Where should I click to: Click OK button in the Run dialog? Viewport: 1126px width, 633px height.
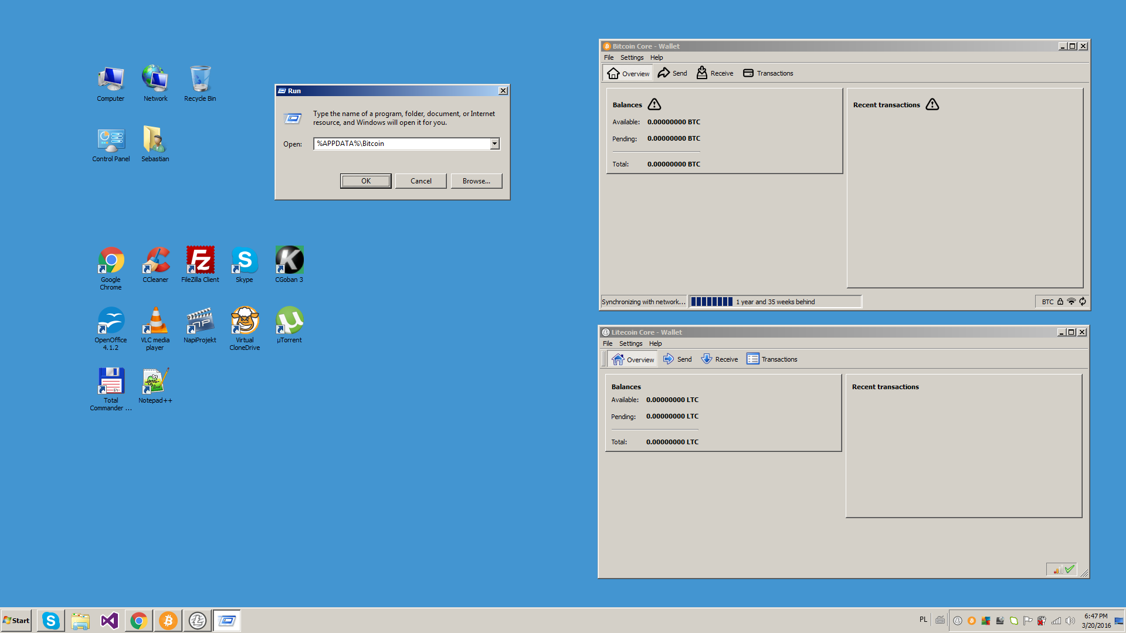(x=365, y=180)
